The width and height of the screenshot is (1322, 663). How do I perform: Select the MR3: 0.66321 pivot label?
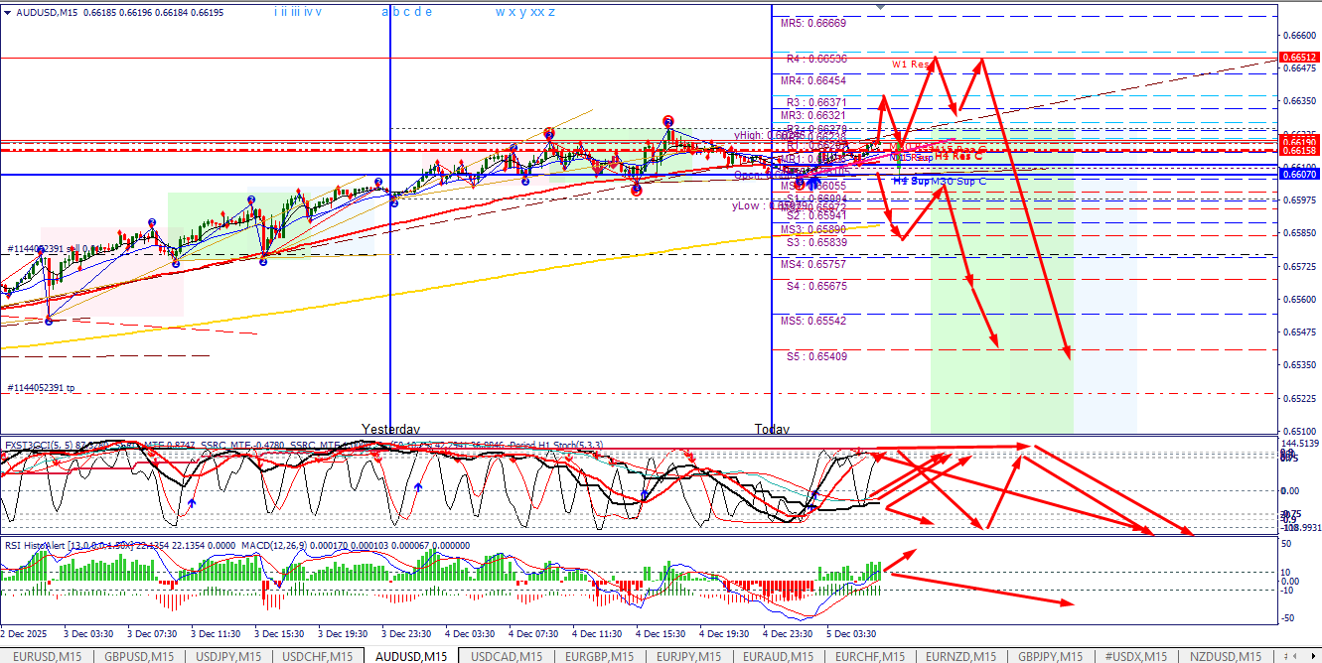[x=813, y=115]
